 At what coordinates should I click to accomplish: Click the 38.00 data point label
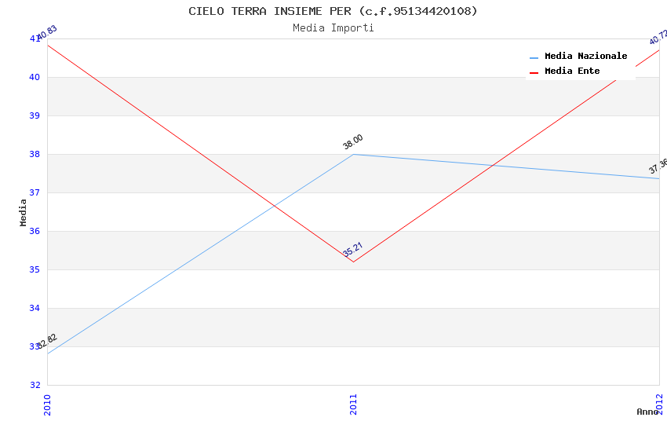click(353, 142)
